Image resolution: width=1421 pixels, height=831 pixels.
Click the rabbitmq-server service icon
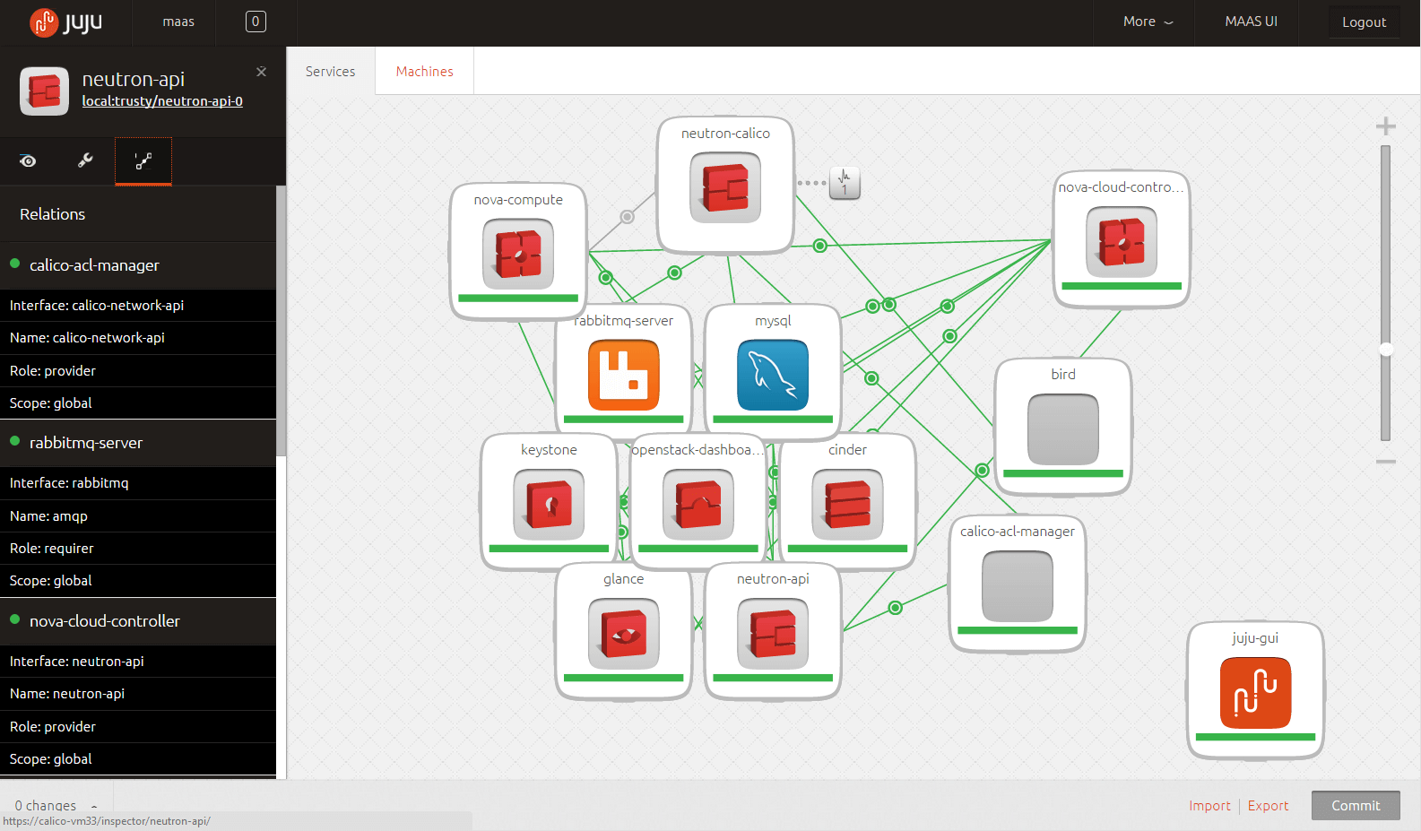(x=624, y=375)
